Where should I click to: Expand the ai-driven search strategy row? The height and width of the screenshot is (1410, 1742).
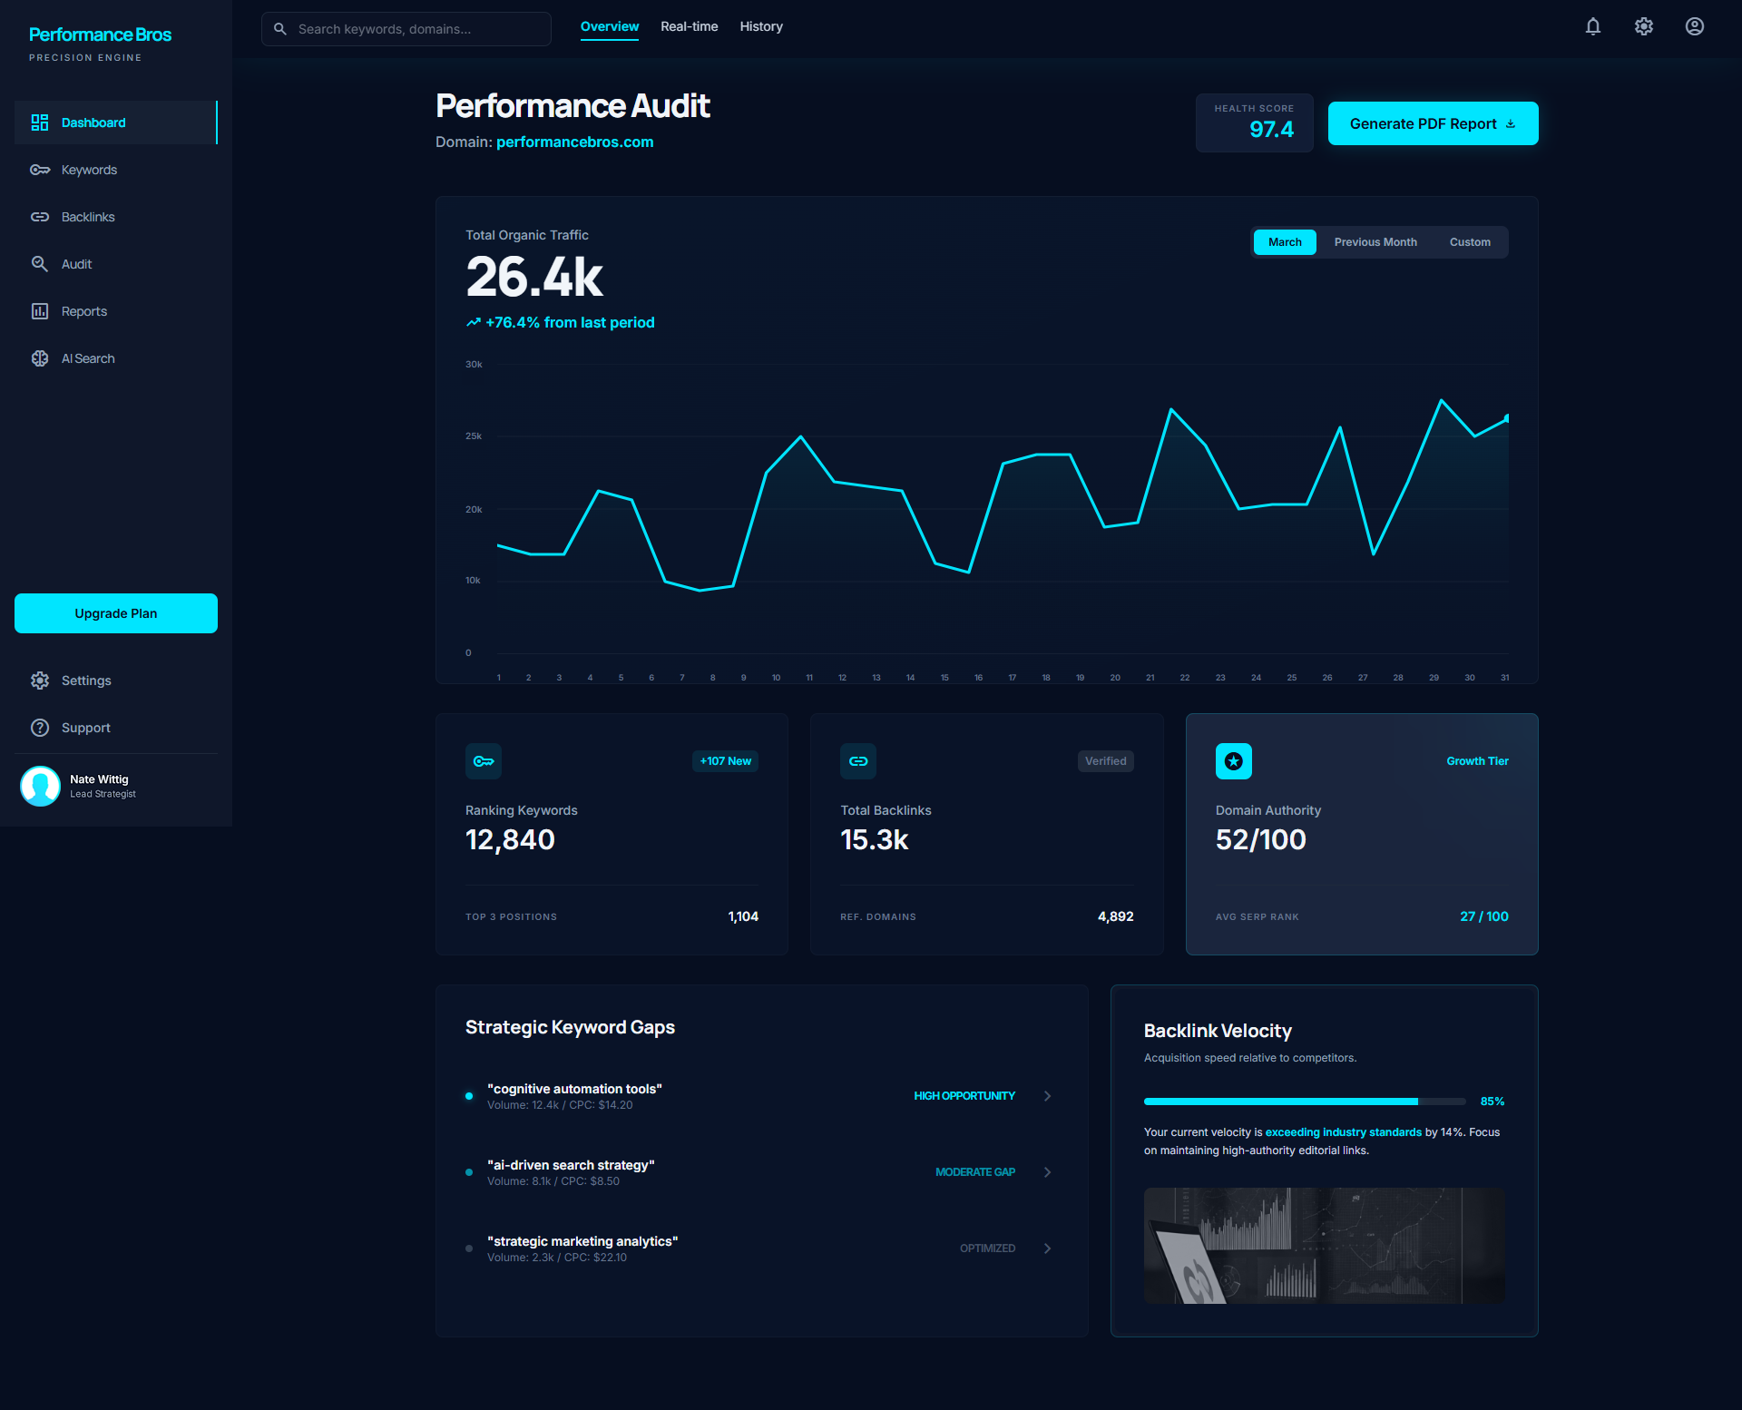(x=1048, y=1171)
